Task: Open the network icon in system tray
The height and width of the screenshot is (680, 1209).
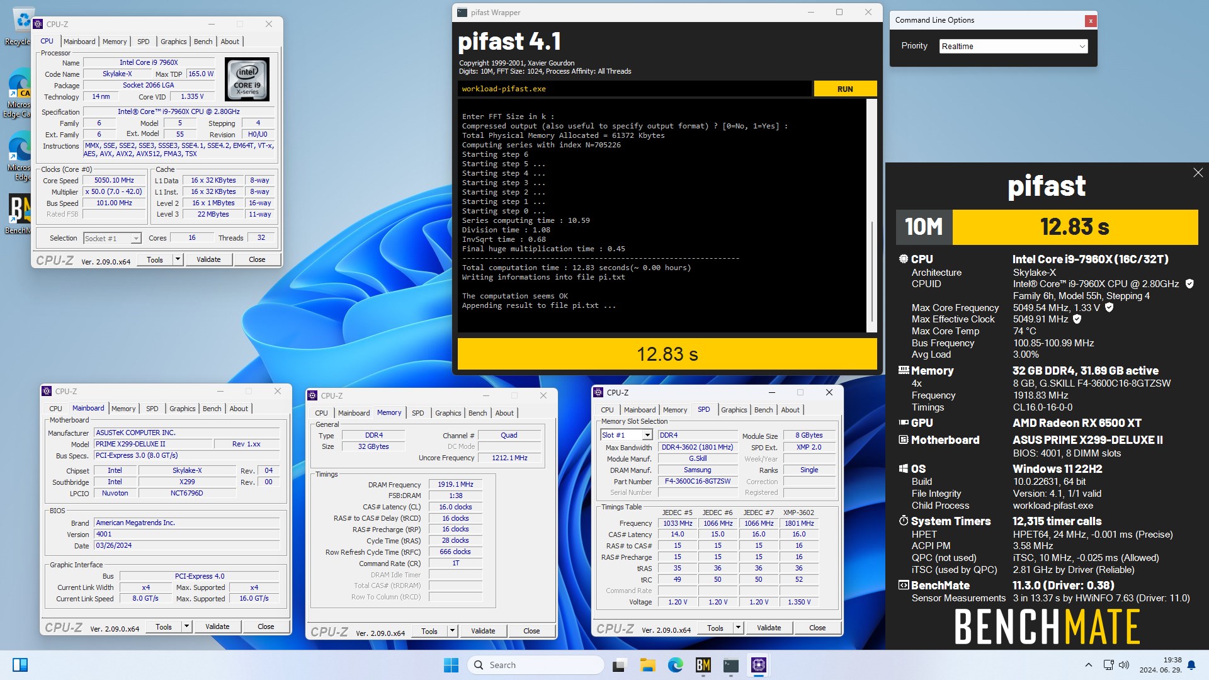Action: tap(1109, 665)
